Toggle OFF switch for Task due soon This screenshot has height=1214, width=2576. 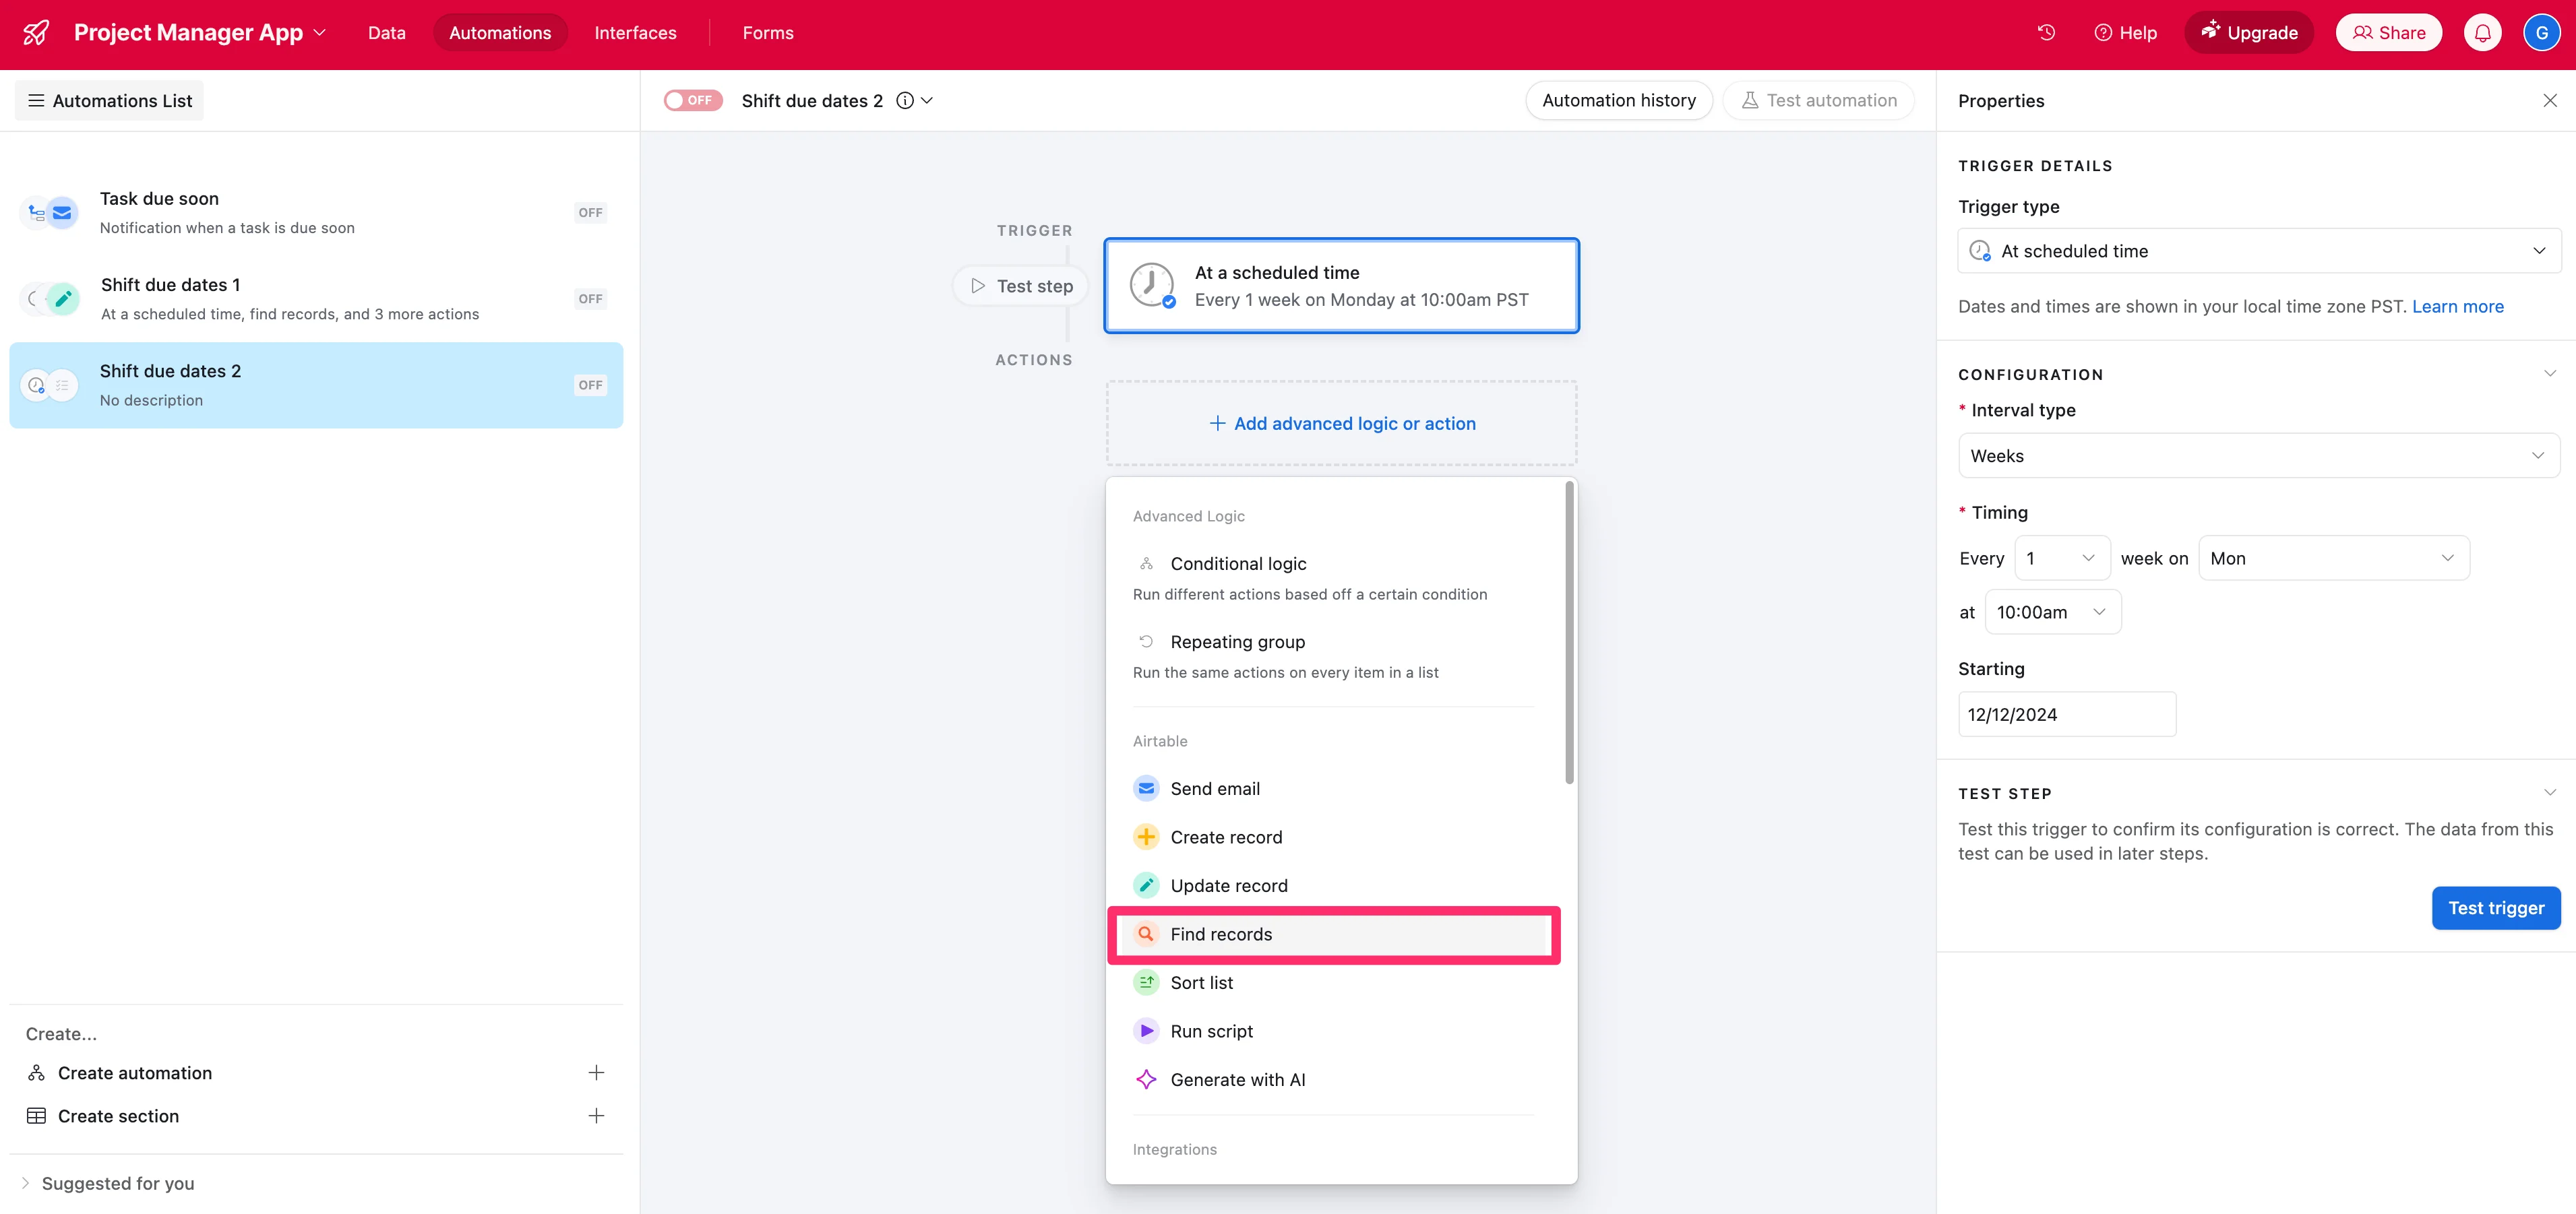pos(590,213)
